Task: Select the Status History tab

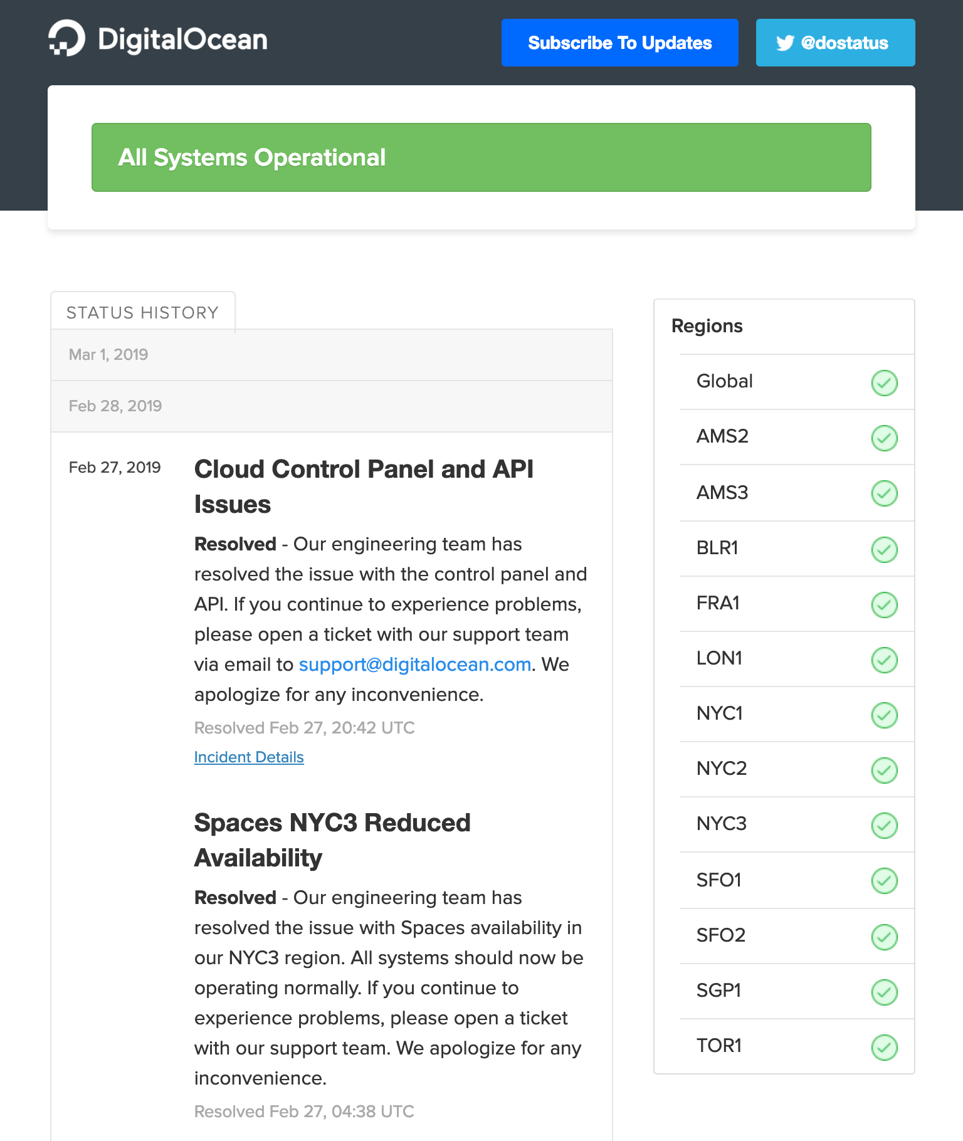Action: 143,312
